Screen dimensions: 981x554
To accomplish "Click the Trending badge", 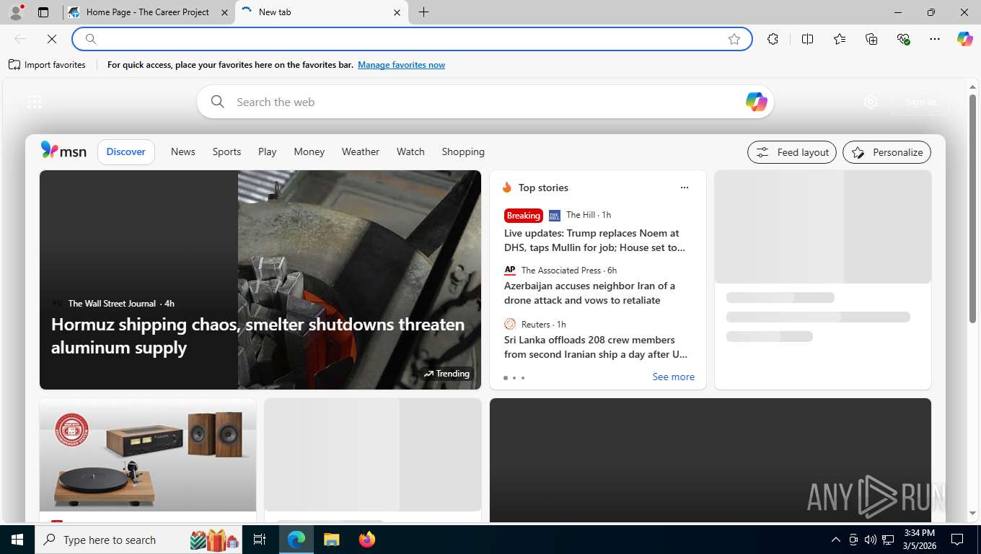I will coord(447,373).
